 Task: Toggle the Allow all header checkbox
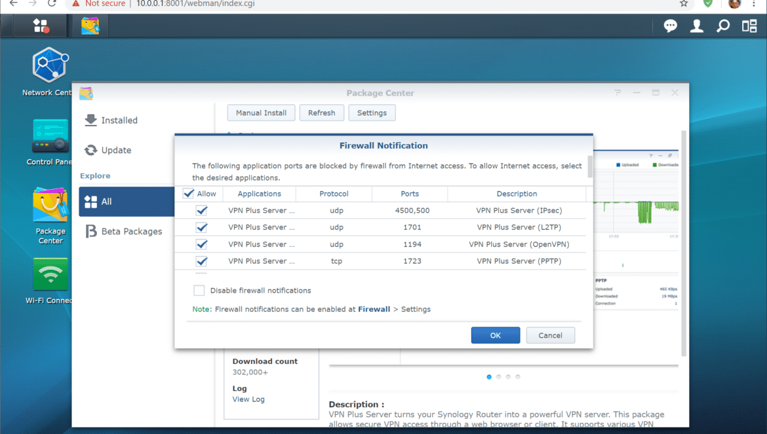coord(188,194)
